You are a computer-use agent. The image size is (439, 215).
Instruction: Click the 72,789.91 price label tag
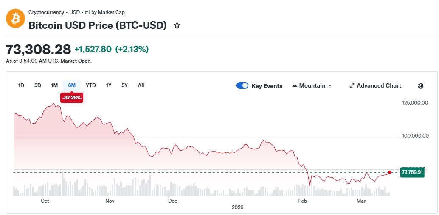point(412,172)
